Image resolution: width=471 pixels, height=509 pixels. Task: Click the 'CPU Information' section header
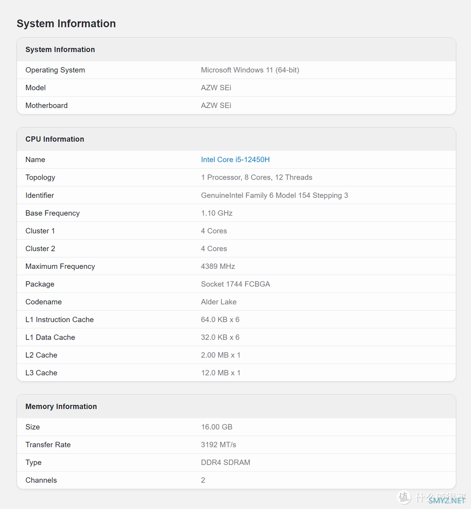[55, 139]
